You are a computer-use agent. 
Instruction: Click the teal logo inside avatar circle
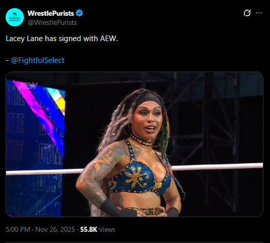tap(15, 17)
